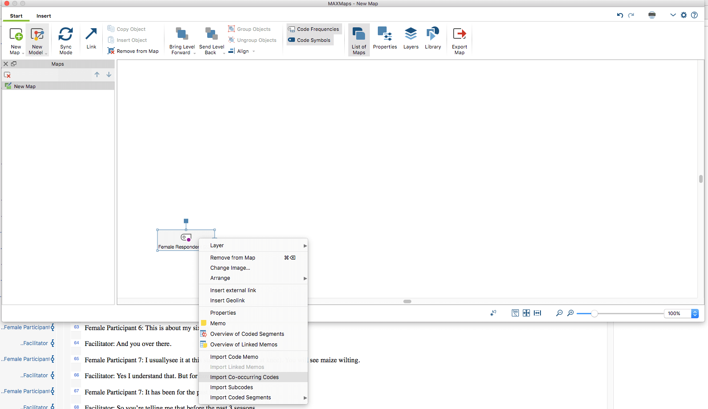Click the 100 percent zoom icon
708x409 pixels.
pyautogui.click(x=515, y=313)
